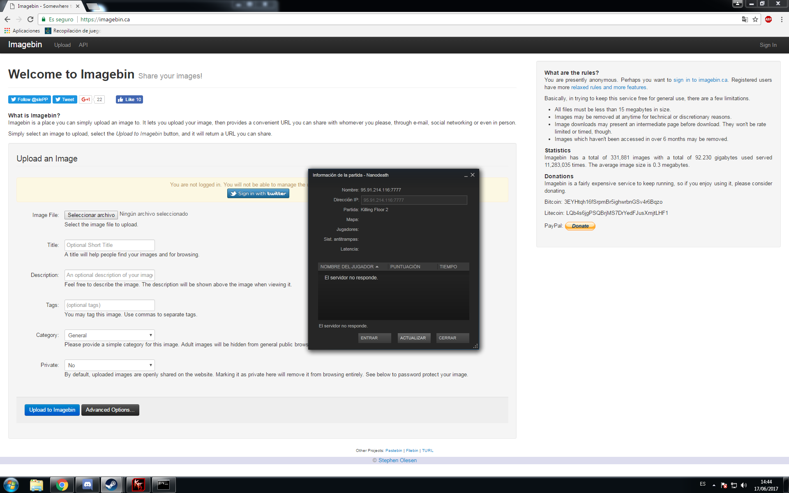This screenshot has width=789, height=493.
Task: Minimize the Nanodeath server info dialog
Action: 466,175
